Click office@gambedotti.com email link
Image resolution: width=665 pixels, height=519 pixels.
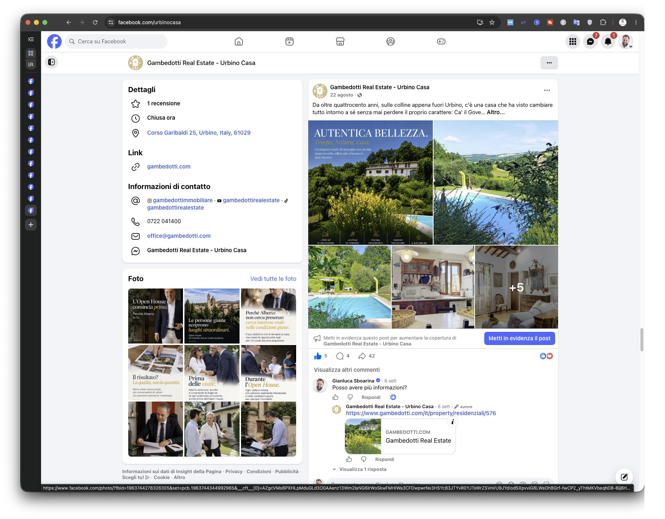tap(179, 236)
